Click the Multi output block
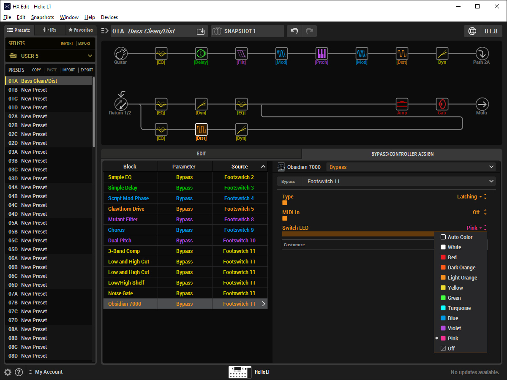This screenshot has height=380, width=507. [x=482, y=104]
